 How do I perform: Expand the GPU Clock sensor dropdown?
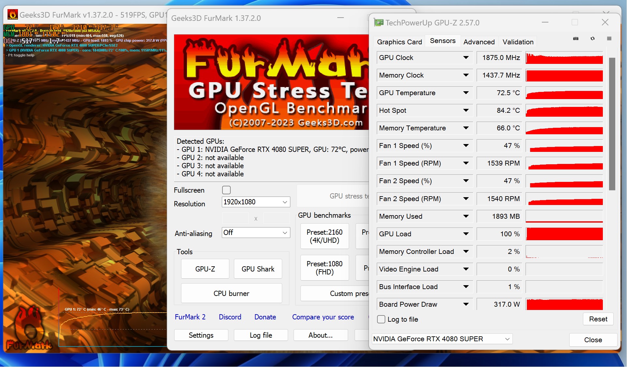pos(466,58)
